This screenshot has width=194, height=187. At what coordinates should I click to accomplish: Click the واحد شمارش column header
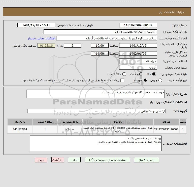[70, 122]
